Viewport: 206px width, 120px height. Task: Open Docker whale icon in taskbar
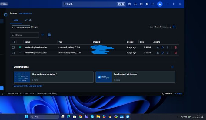[128, 117]
